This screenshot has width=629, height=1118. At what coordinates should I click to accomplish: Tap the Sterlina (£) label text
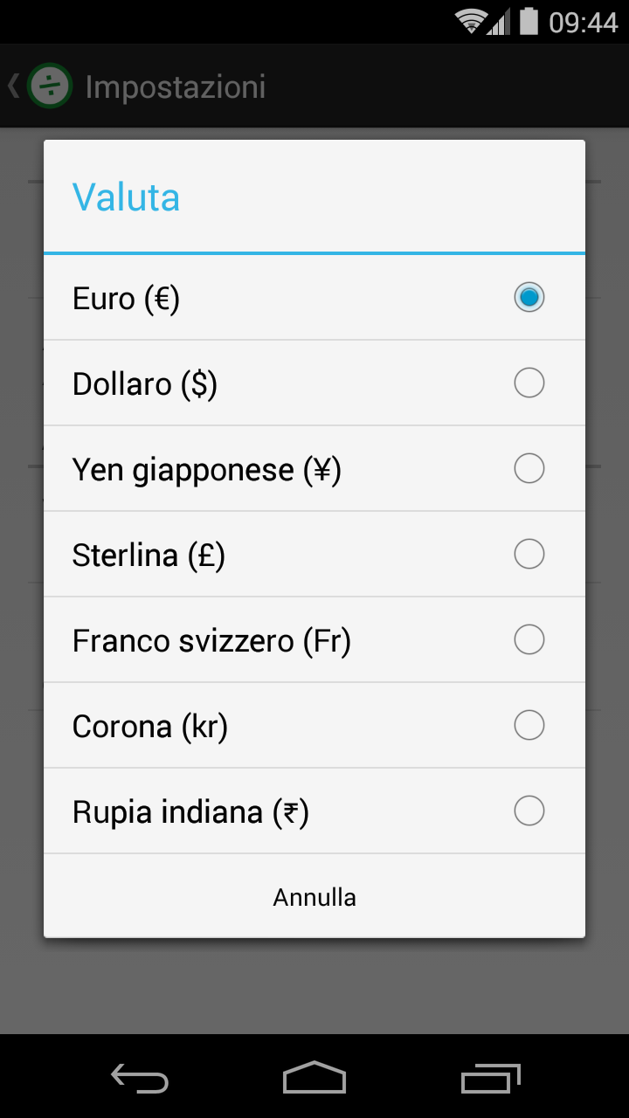point(149,556)
